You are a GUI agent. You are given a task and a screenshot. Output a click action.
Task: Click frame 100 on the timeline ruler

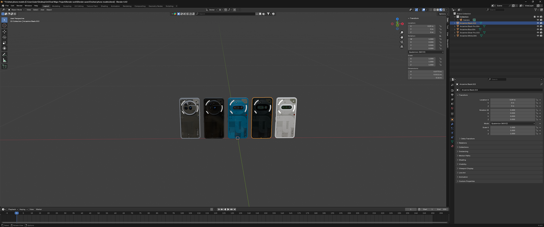182,213
